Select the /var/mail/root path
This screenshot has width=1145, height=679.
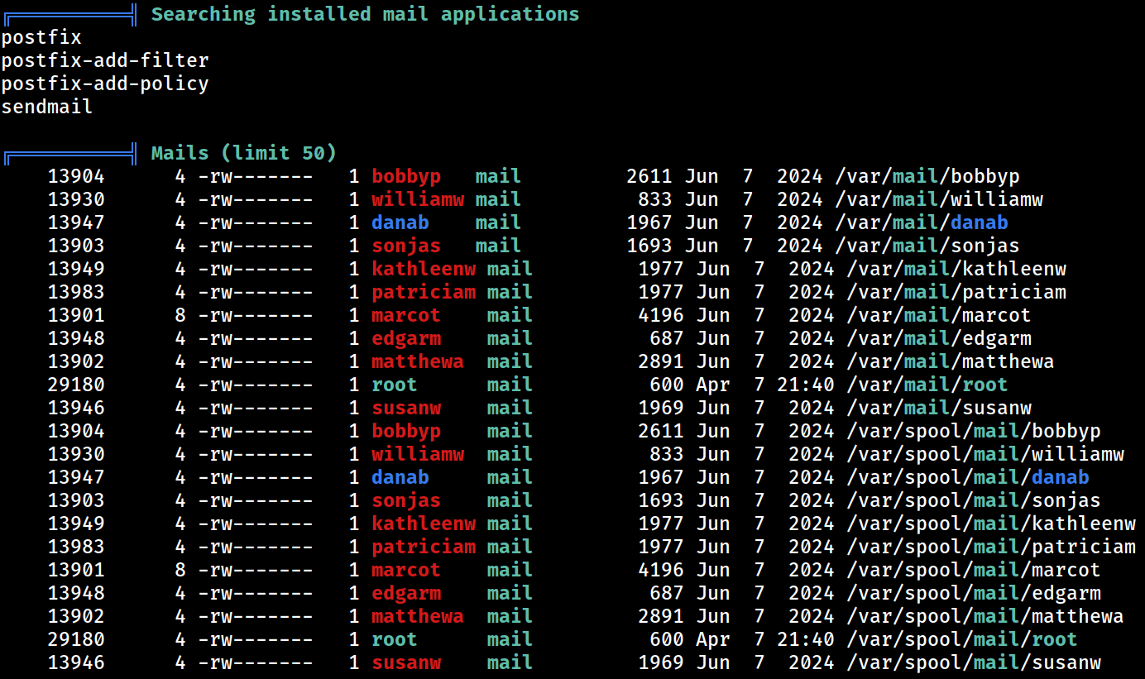(927, 385)
